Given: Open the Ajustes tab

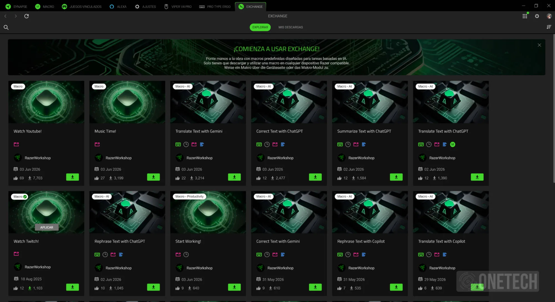Looking at the screenshot, I should 145,7.
